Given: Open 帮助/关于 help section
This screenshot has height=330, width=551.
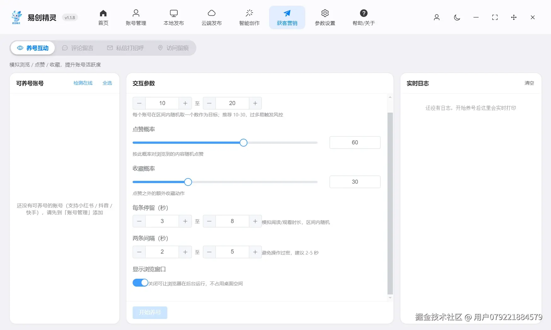Looking at the screenshot, I should (364, 17).
